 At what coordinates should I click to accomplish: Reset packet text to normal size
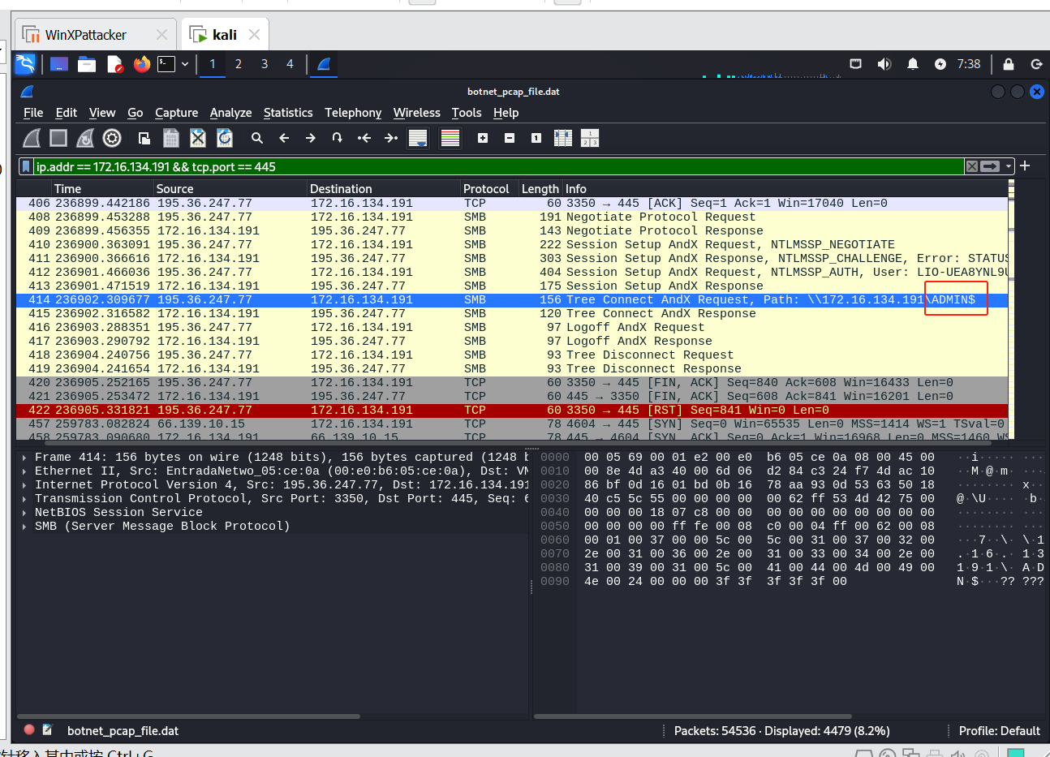click(536, 139)
